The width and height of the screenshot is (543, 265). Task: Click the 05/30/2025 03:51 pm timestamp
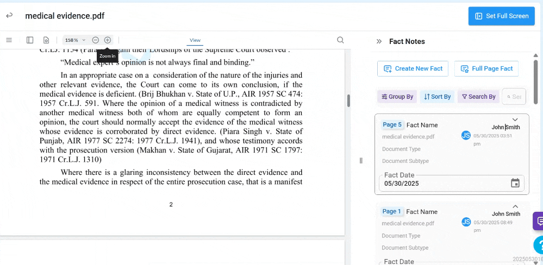(x=493, y=140)
